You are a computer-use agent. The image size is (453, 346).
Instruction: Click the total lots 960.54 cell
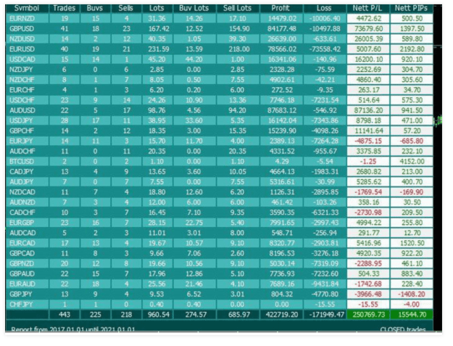[x=157, y=315]
